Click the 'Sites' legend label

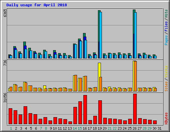coord(166,86)
